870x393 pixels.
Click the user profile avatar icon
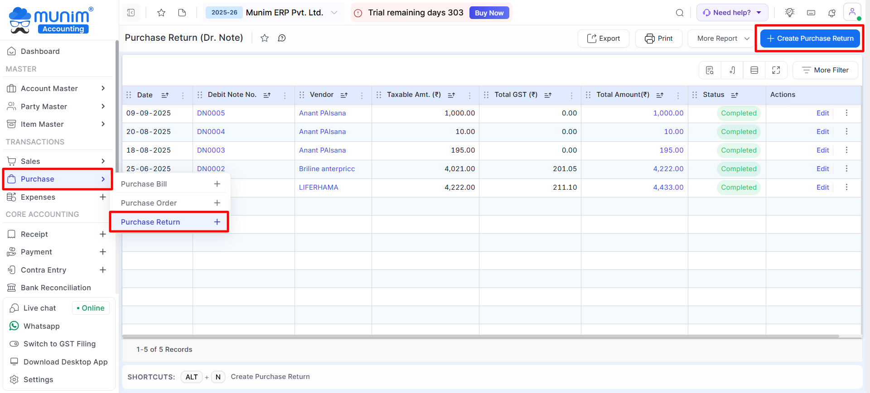tap(852, 12)
